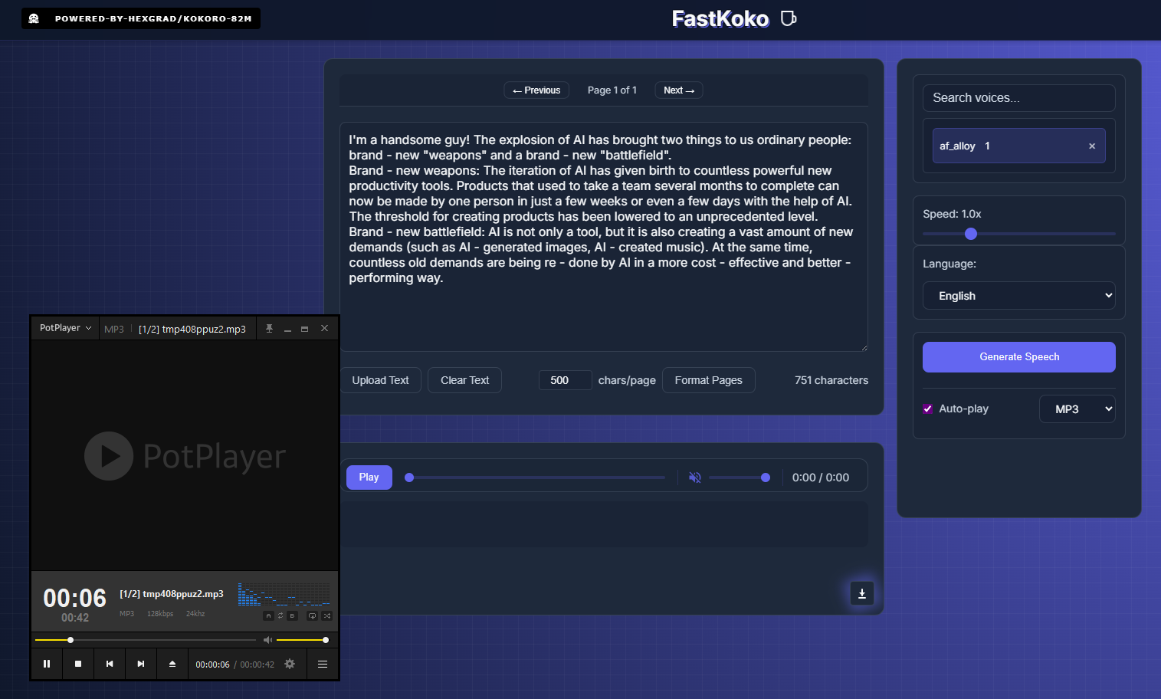This screenshot has height=699, width=1161.
Task: Open PotPlayer playlist hamburger menu
Action: tap(323, 664)
